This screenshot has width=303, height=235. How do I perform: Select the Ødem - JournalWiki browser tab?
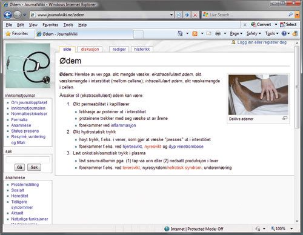click(x=84, y=34)
